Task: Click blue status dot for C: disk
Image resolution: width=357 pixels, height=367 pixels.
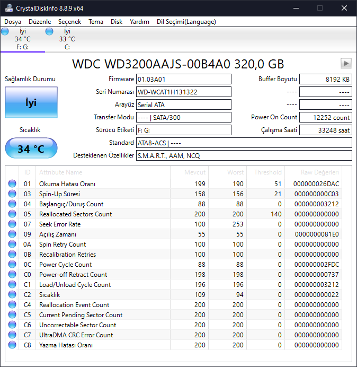Action: pyautogui.click(x=49, y=31)
